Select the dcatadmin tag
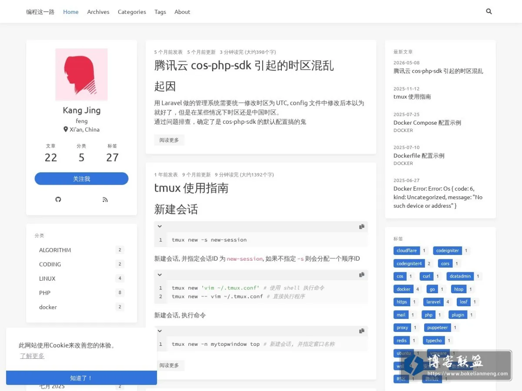The image size is (522, 391). coord(460,276)
